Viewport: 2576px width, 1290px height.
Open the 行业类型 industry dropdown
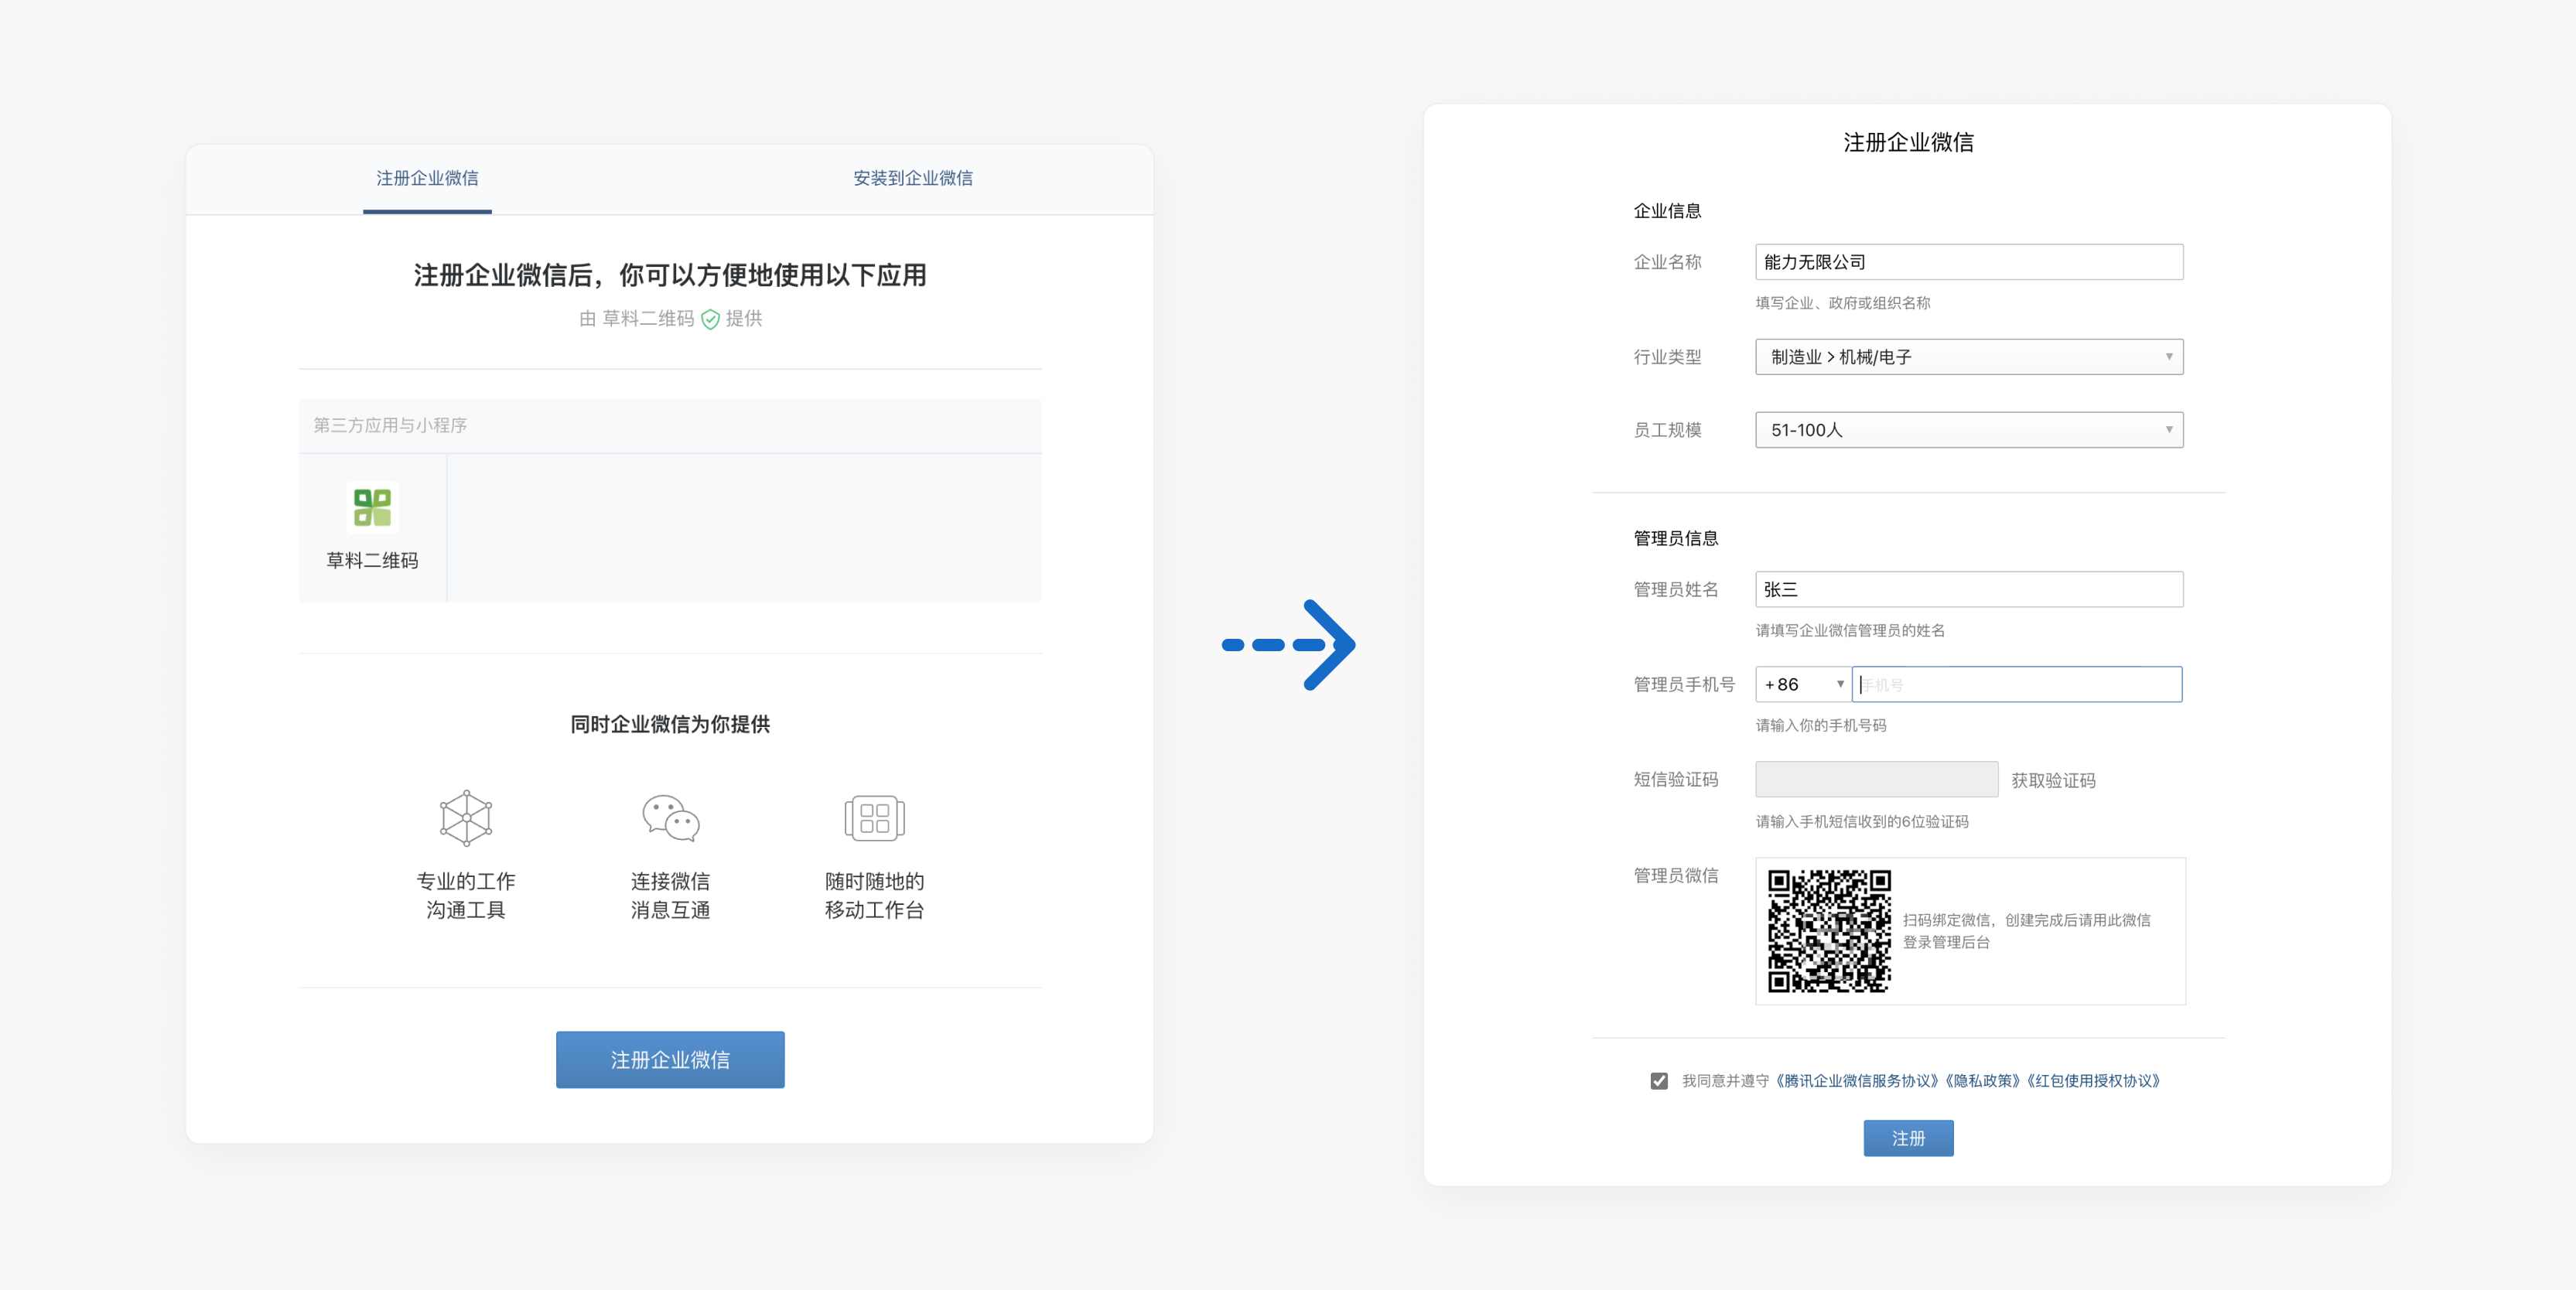click(1969, 357)
